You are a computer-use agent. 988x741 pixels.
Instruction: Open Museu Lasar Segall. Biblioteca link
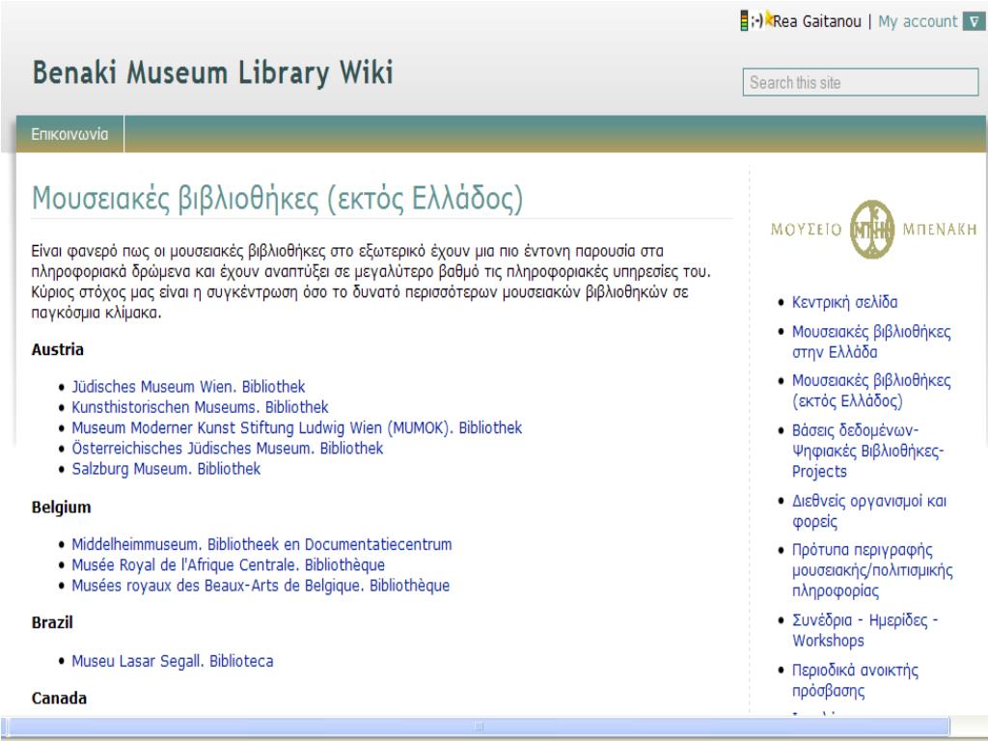(x=173, y=661)
